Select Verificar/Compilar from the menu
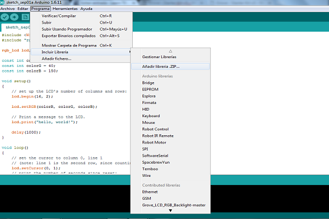The height and width of the screenshot is (219, 329). [x=81, y=16]
